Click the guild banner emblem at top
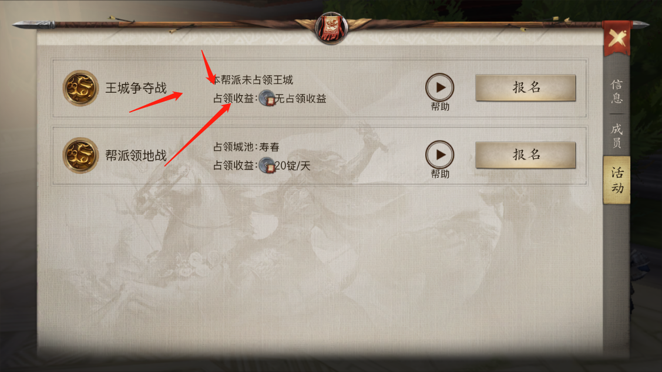Viewport: 662px width, 372px height. click(x=332, y=28)
